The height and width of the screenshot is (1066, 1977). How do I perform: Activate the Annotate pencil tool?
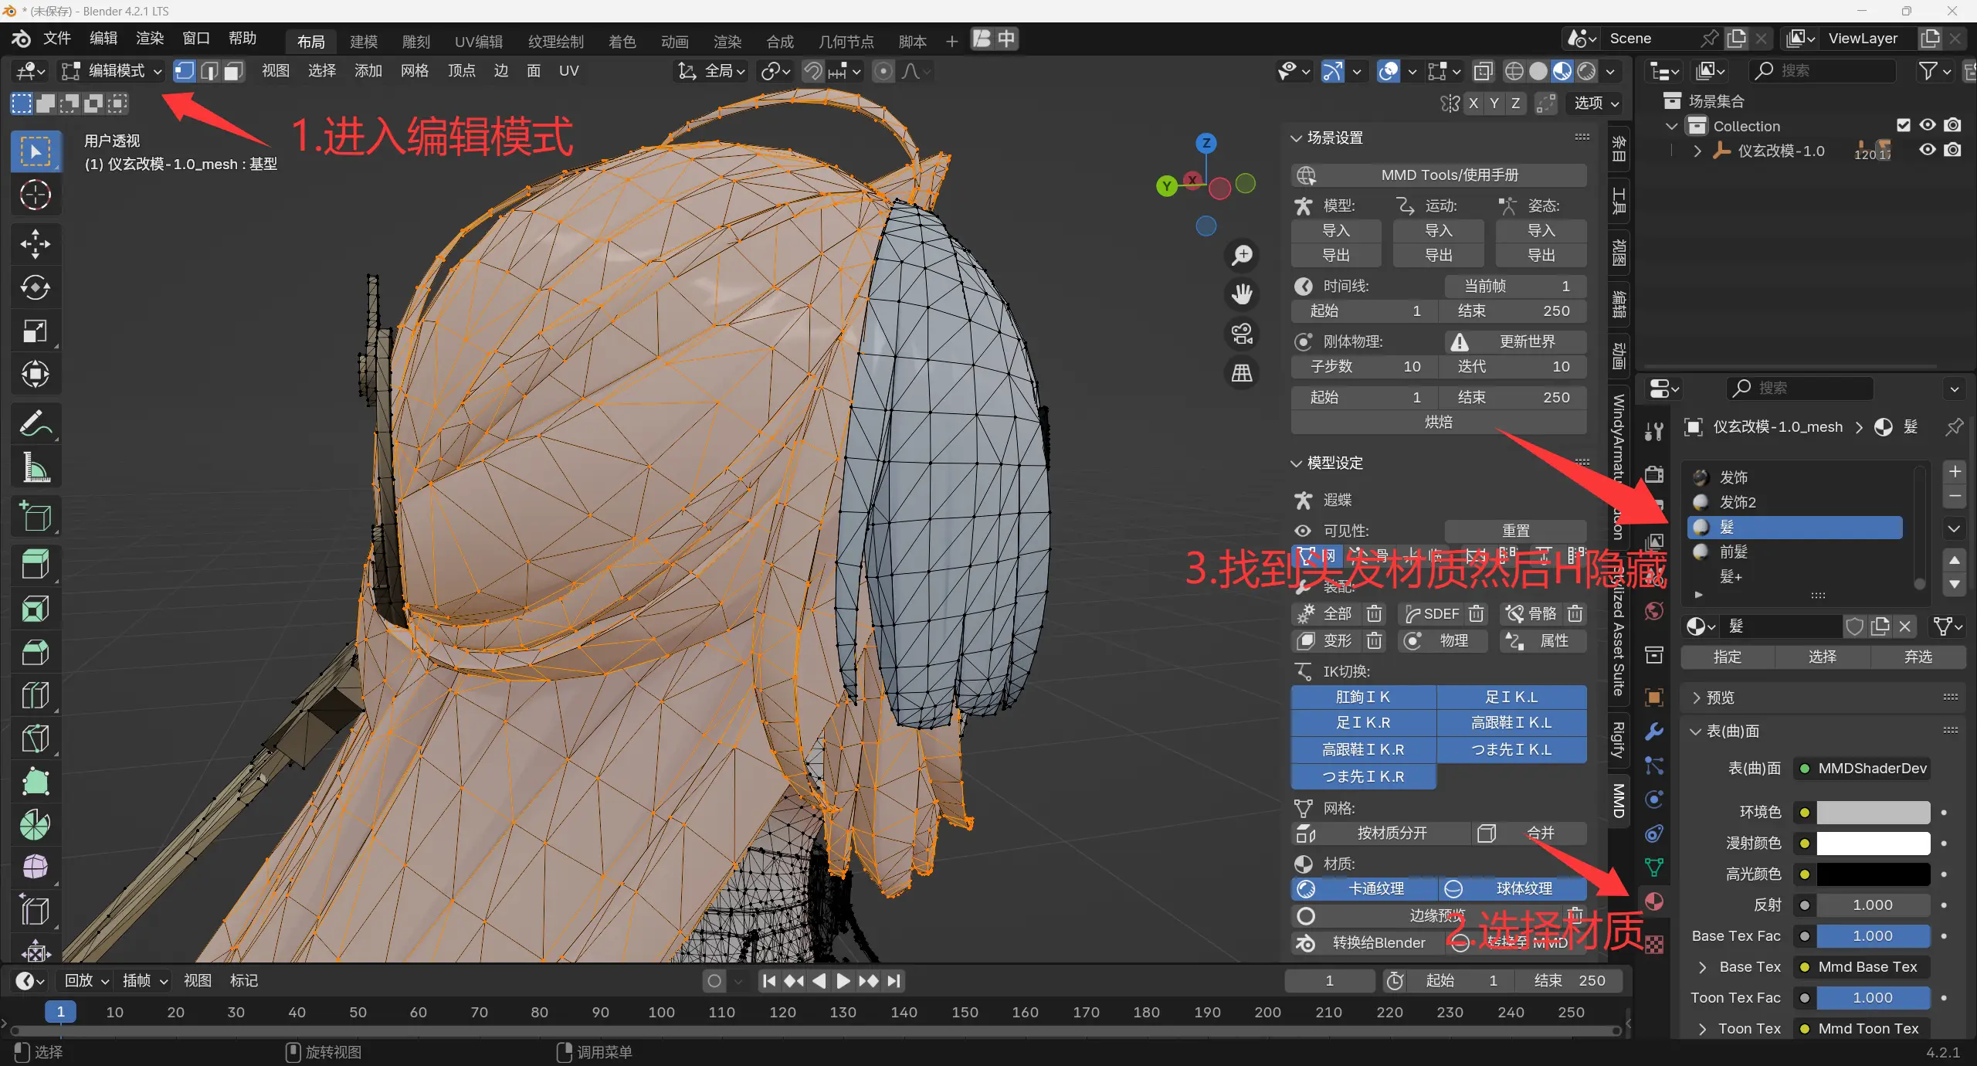[x=35, y=423]
